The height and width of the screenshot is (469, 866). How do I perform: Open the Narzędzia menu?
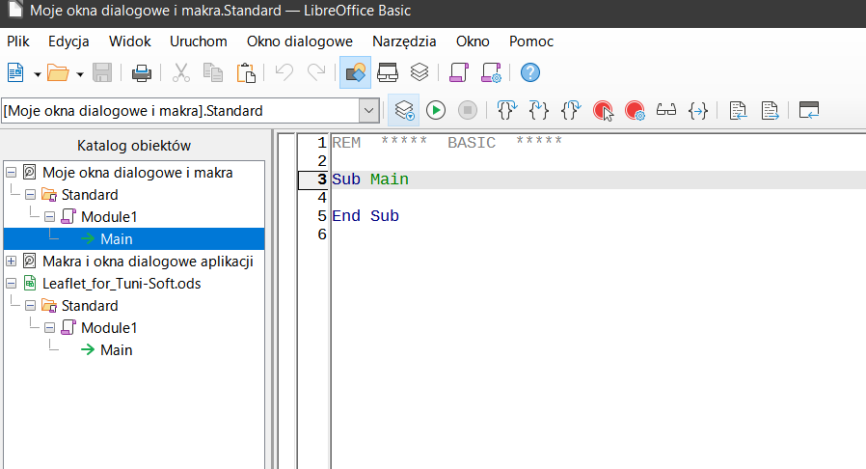pos(404,41)
